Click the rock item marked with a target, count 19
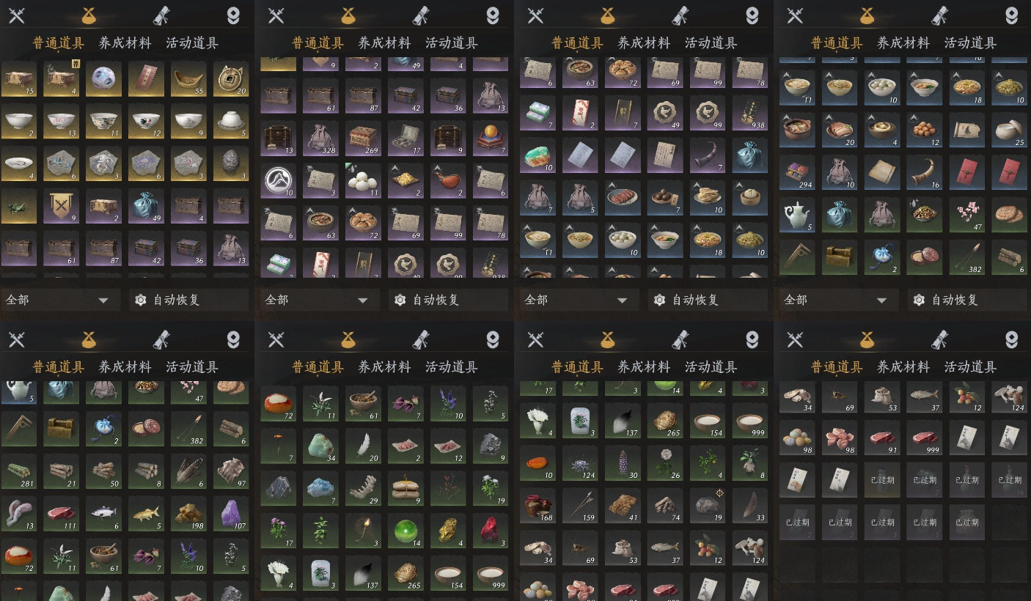This screenshot has height=601, width=1031. 708,506
